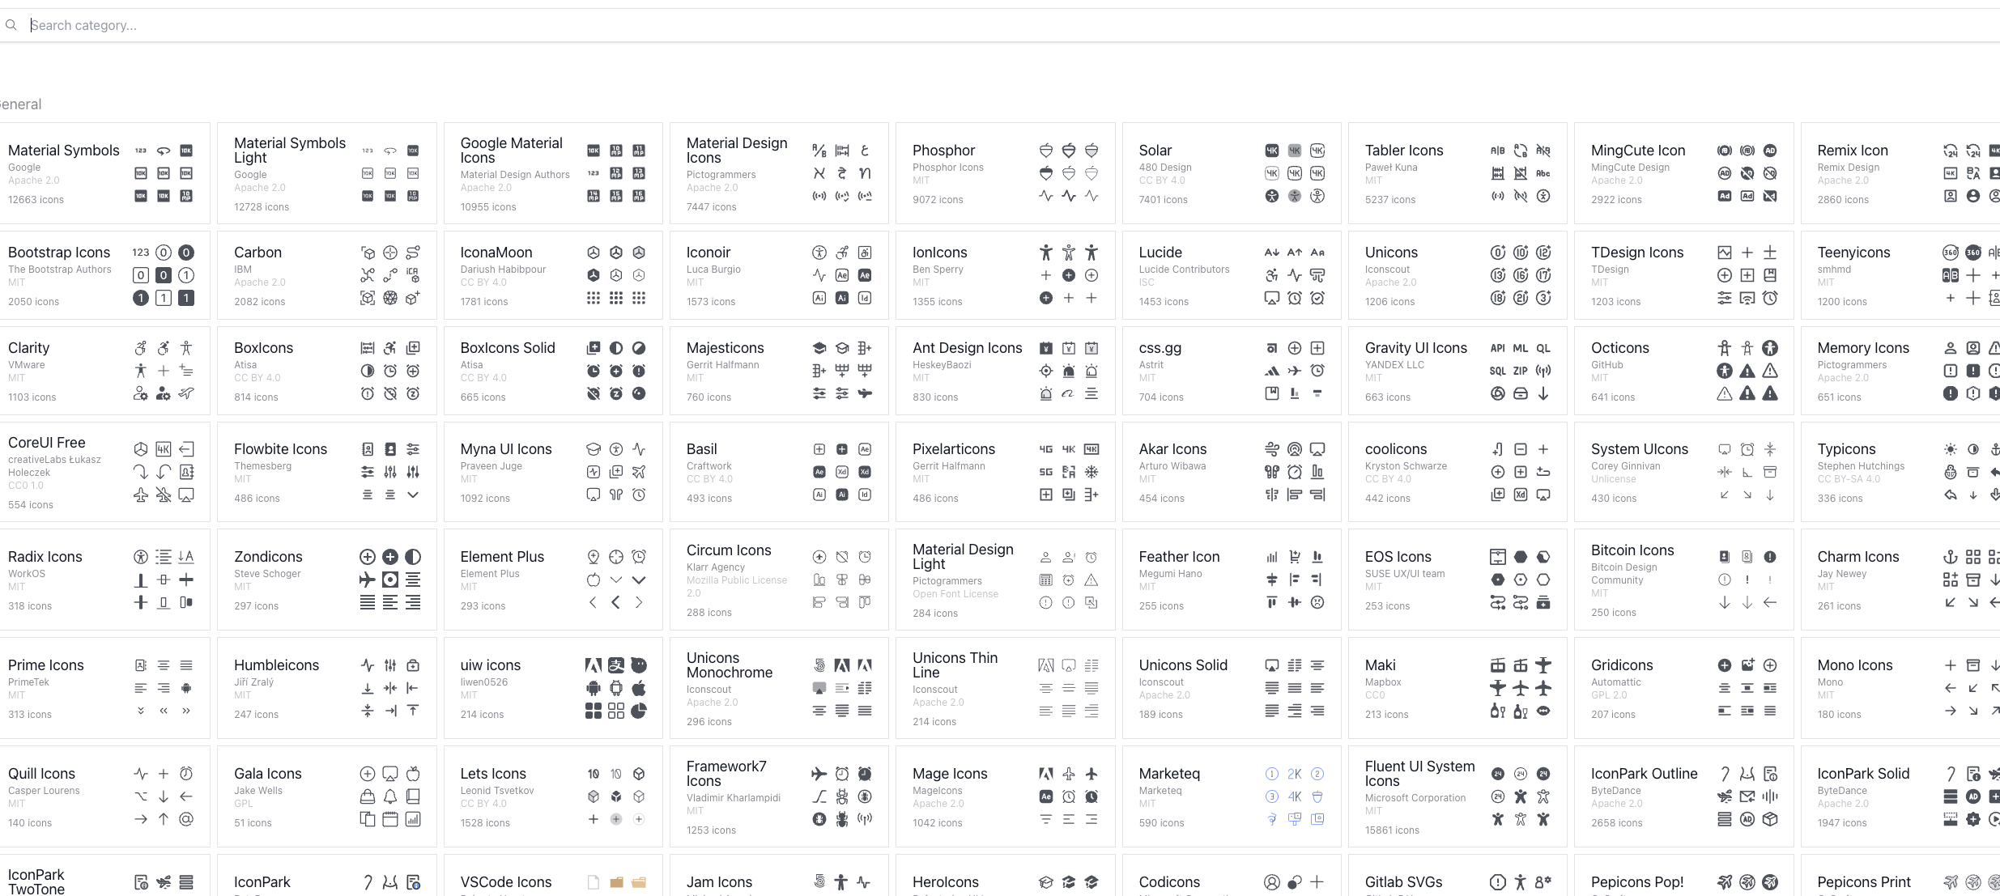Open the Unicons collection by Iconscout
The height and width of the screenshot is (896, 2000).
click(x=1457, y=275)
